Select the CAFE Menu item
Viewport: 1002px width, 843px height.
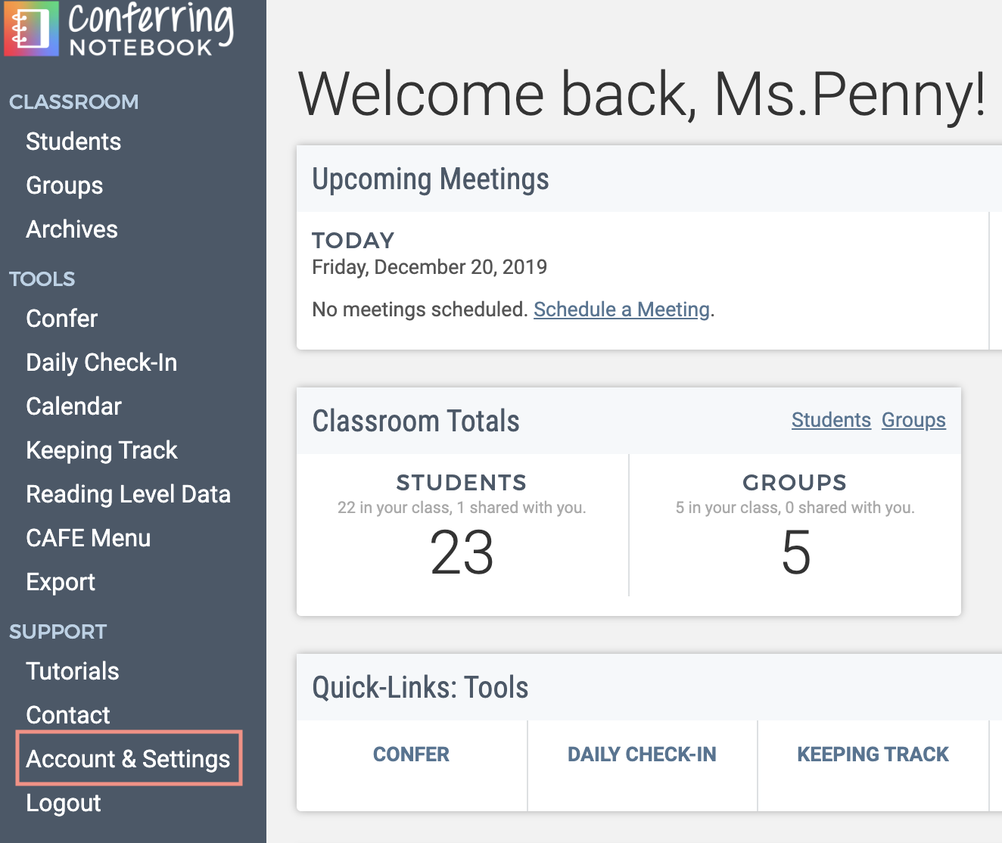88,538
